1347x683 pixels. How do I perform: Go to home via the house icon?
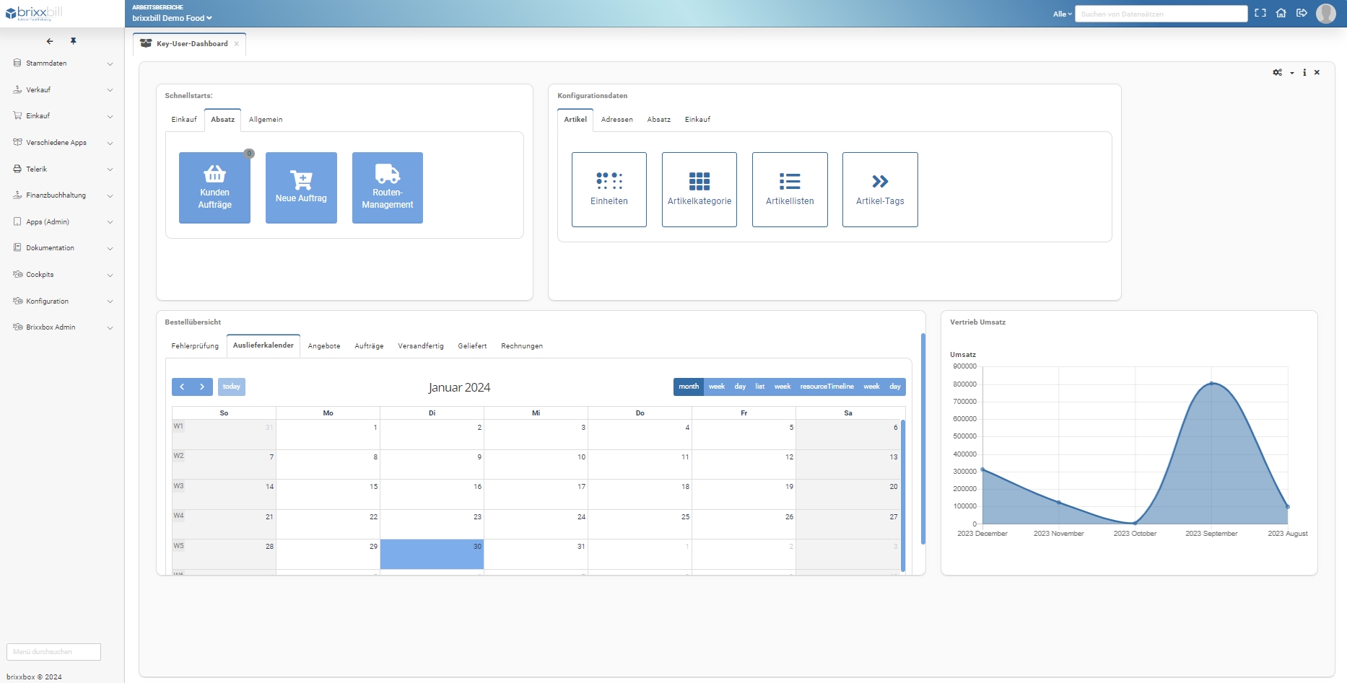[1281, 13]
